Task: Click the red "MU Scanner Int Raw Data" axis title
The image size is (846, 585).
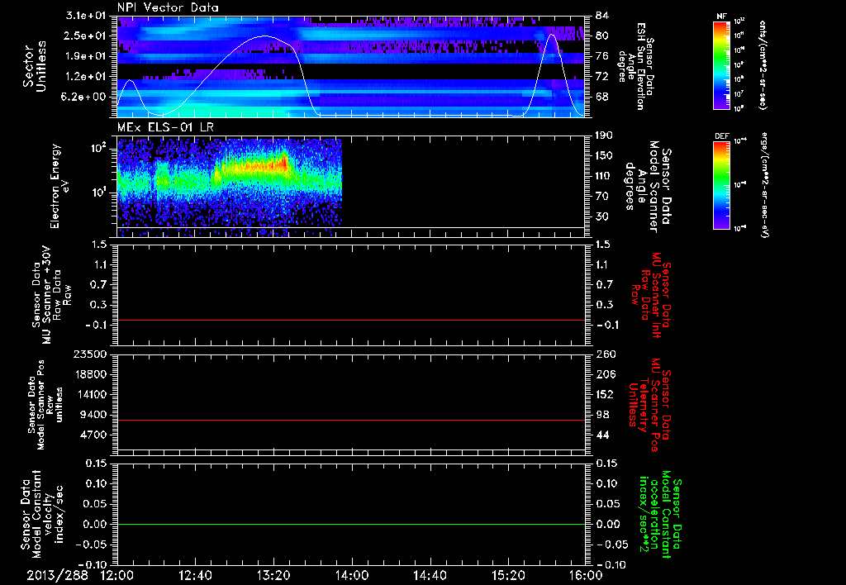Action: tap(650, 295)
